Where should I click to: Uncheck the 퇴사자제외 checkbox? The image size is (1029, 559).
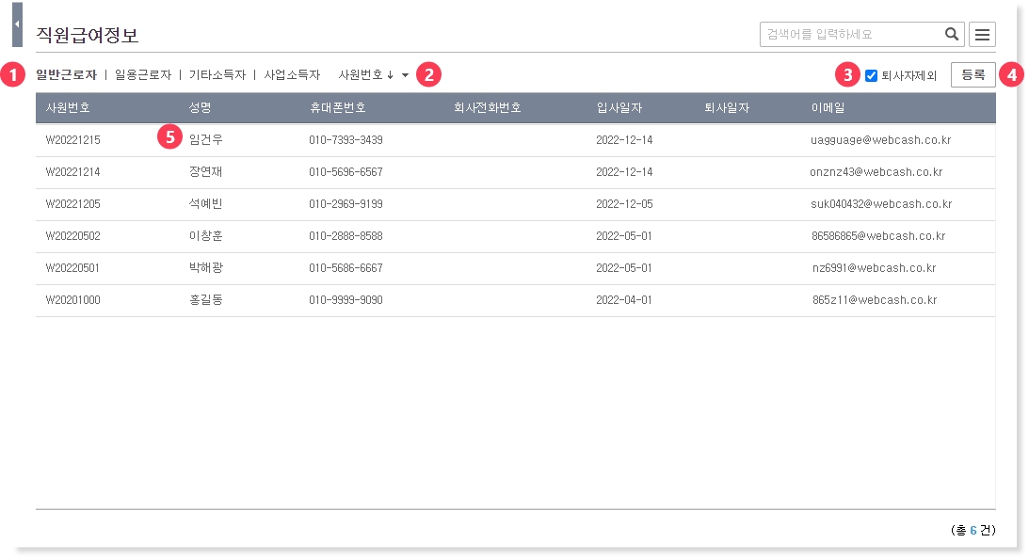871,75
